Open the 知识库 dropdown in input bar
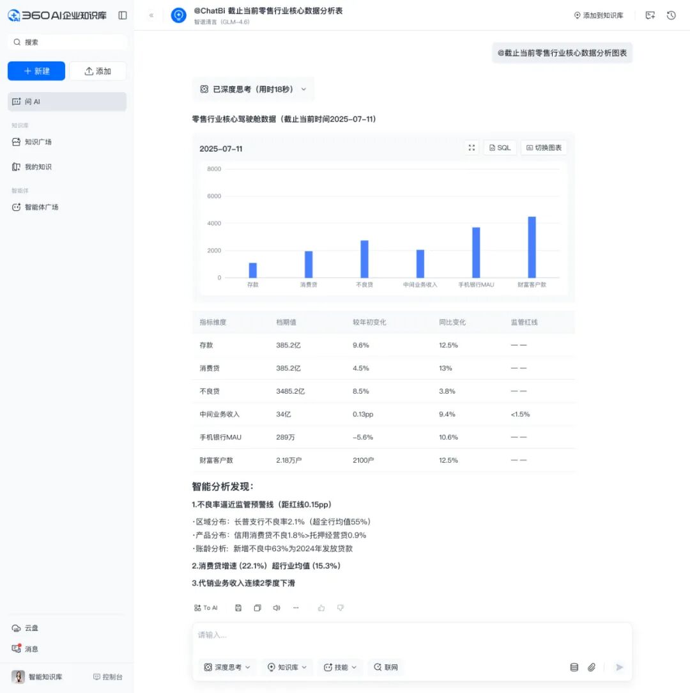 [x=287, y=667]
